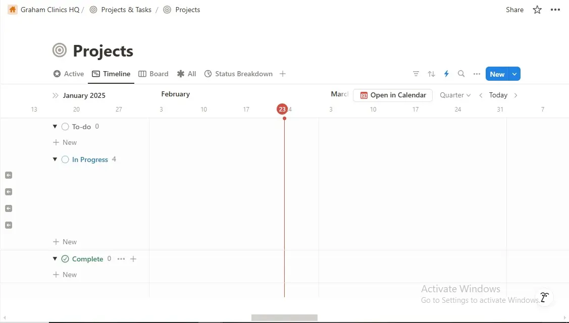The image size is (569, 323).
Task: Open the sort options icon
Action: pyautogui.click(x=431, y=74)
